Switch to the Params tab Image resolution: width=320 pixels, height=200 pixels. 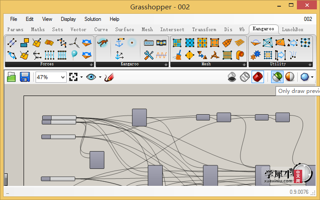tap(15, 29)
